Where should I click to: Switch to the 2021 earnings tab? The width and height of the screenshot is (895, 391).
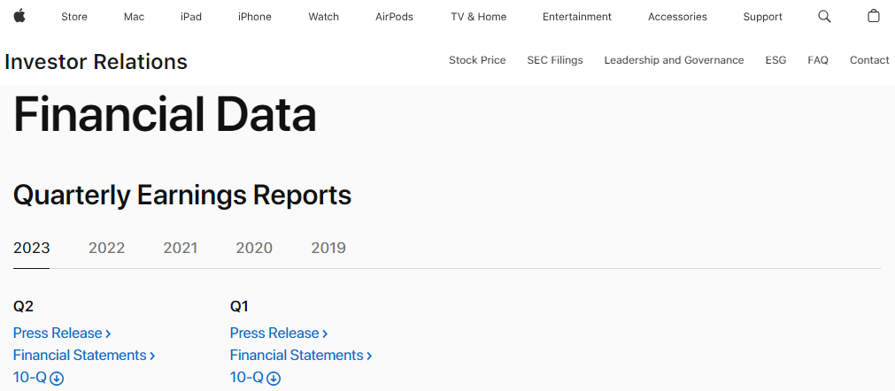coord(181,248)
